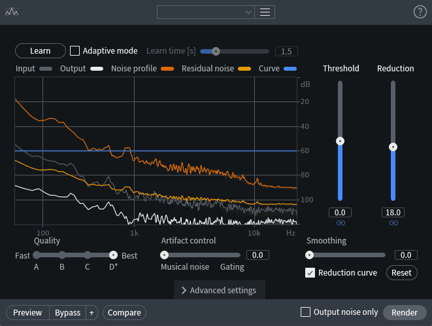The width and height of the screenshot is (432, 326).
Task: Click the Residual noise yellow legend swatch
Action: tap(244, 69)
